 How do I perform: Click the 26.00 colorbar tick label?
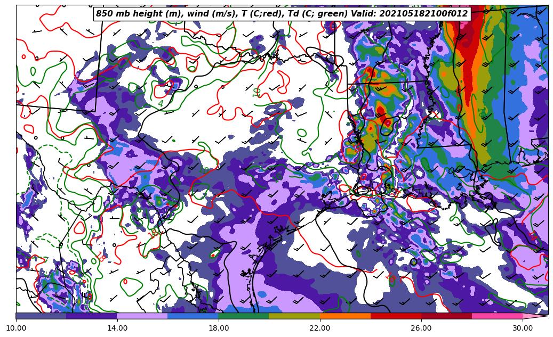421,328
